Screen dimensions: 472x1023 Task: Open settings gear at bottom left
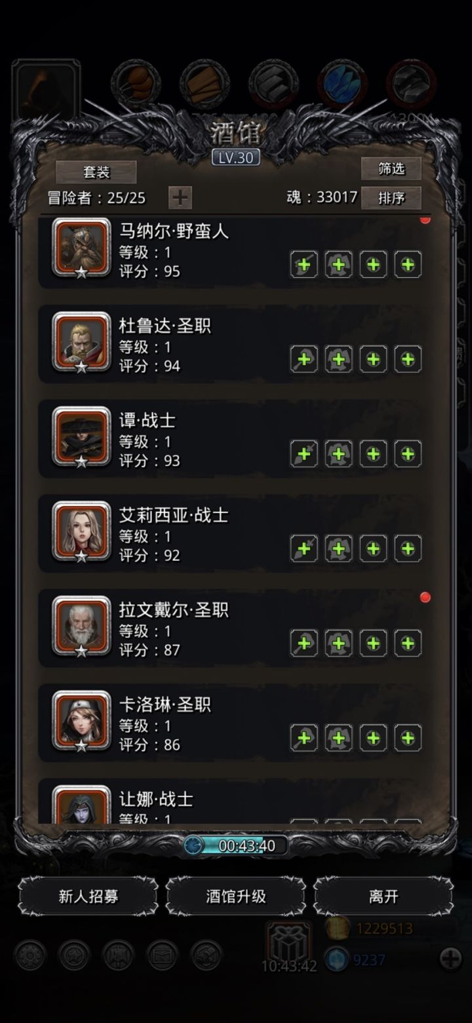point(30,955)
